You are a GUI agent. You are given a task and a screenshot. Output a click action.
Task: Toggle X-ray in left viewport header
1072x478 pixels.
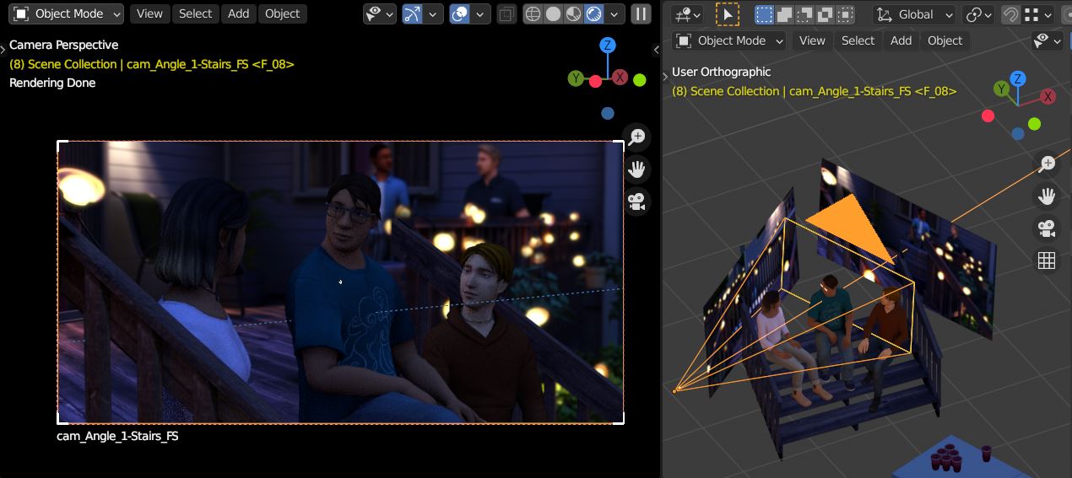[506, 14]
